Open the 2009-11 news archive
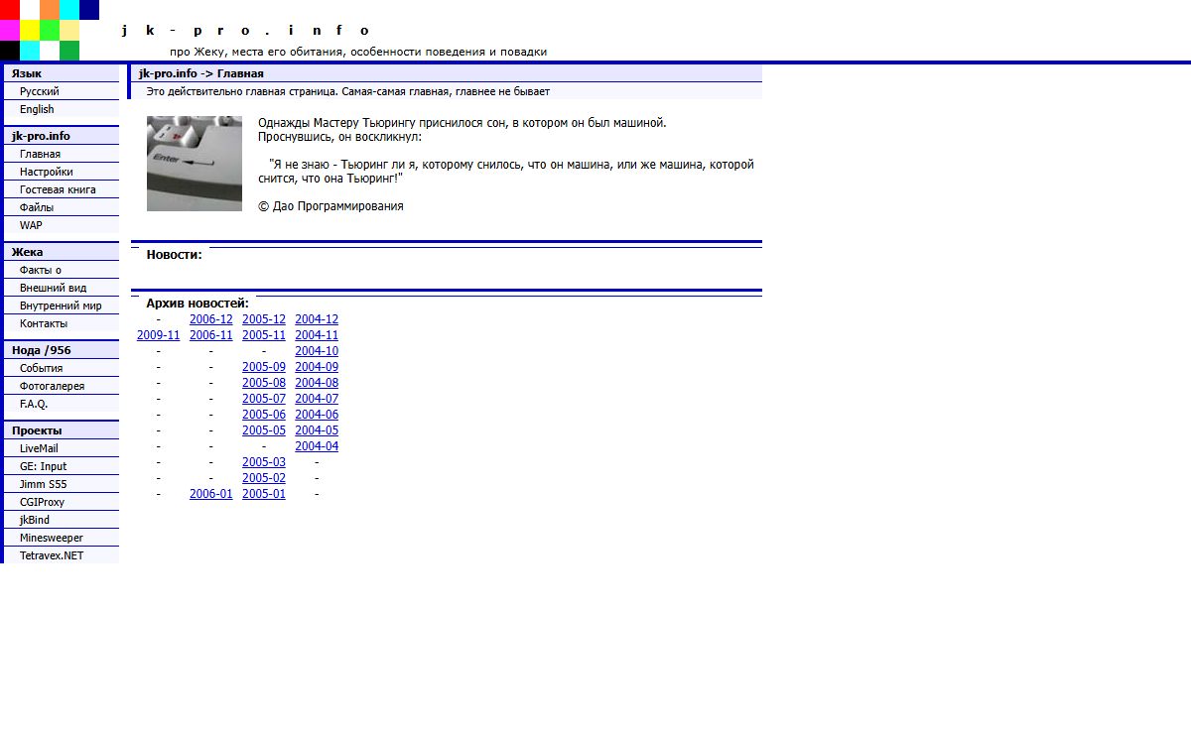The width and height of the screenshot is (1191, 734). tap(158, 335)
